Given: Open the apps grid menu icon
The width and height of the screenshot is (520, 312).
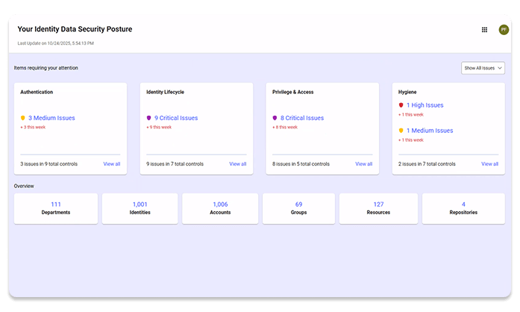Looking at the screenshot, I should [x=484, y=30].
